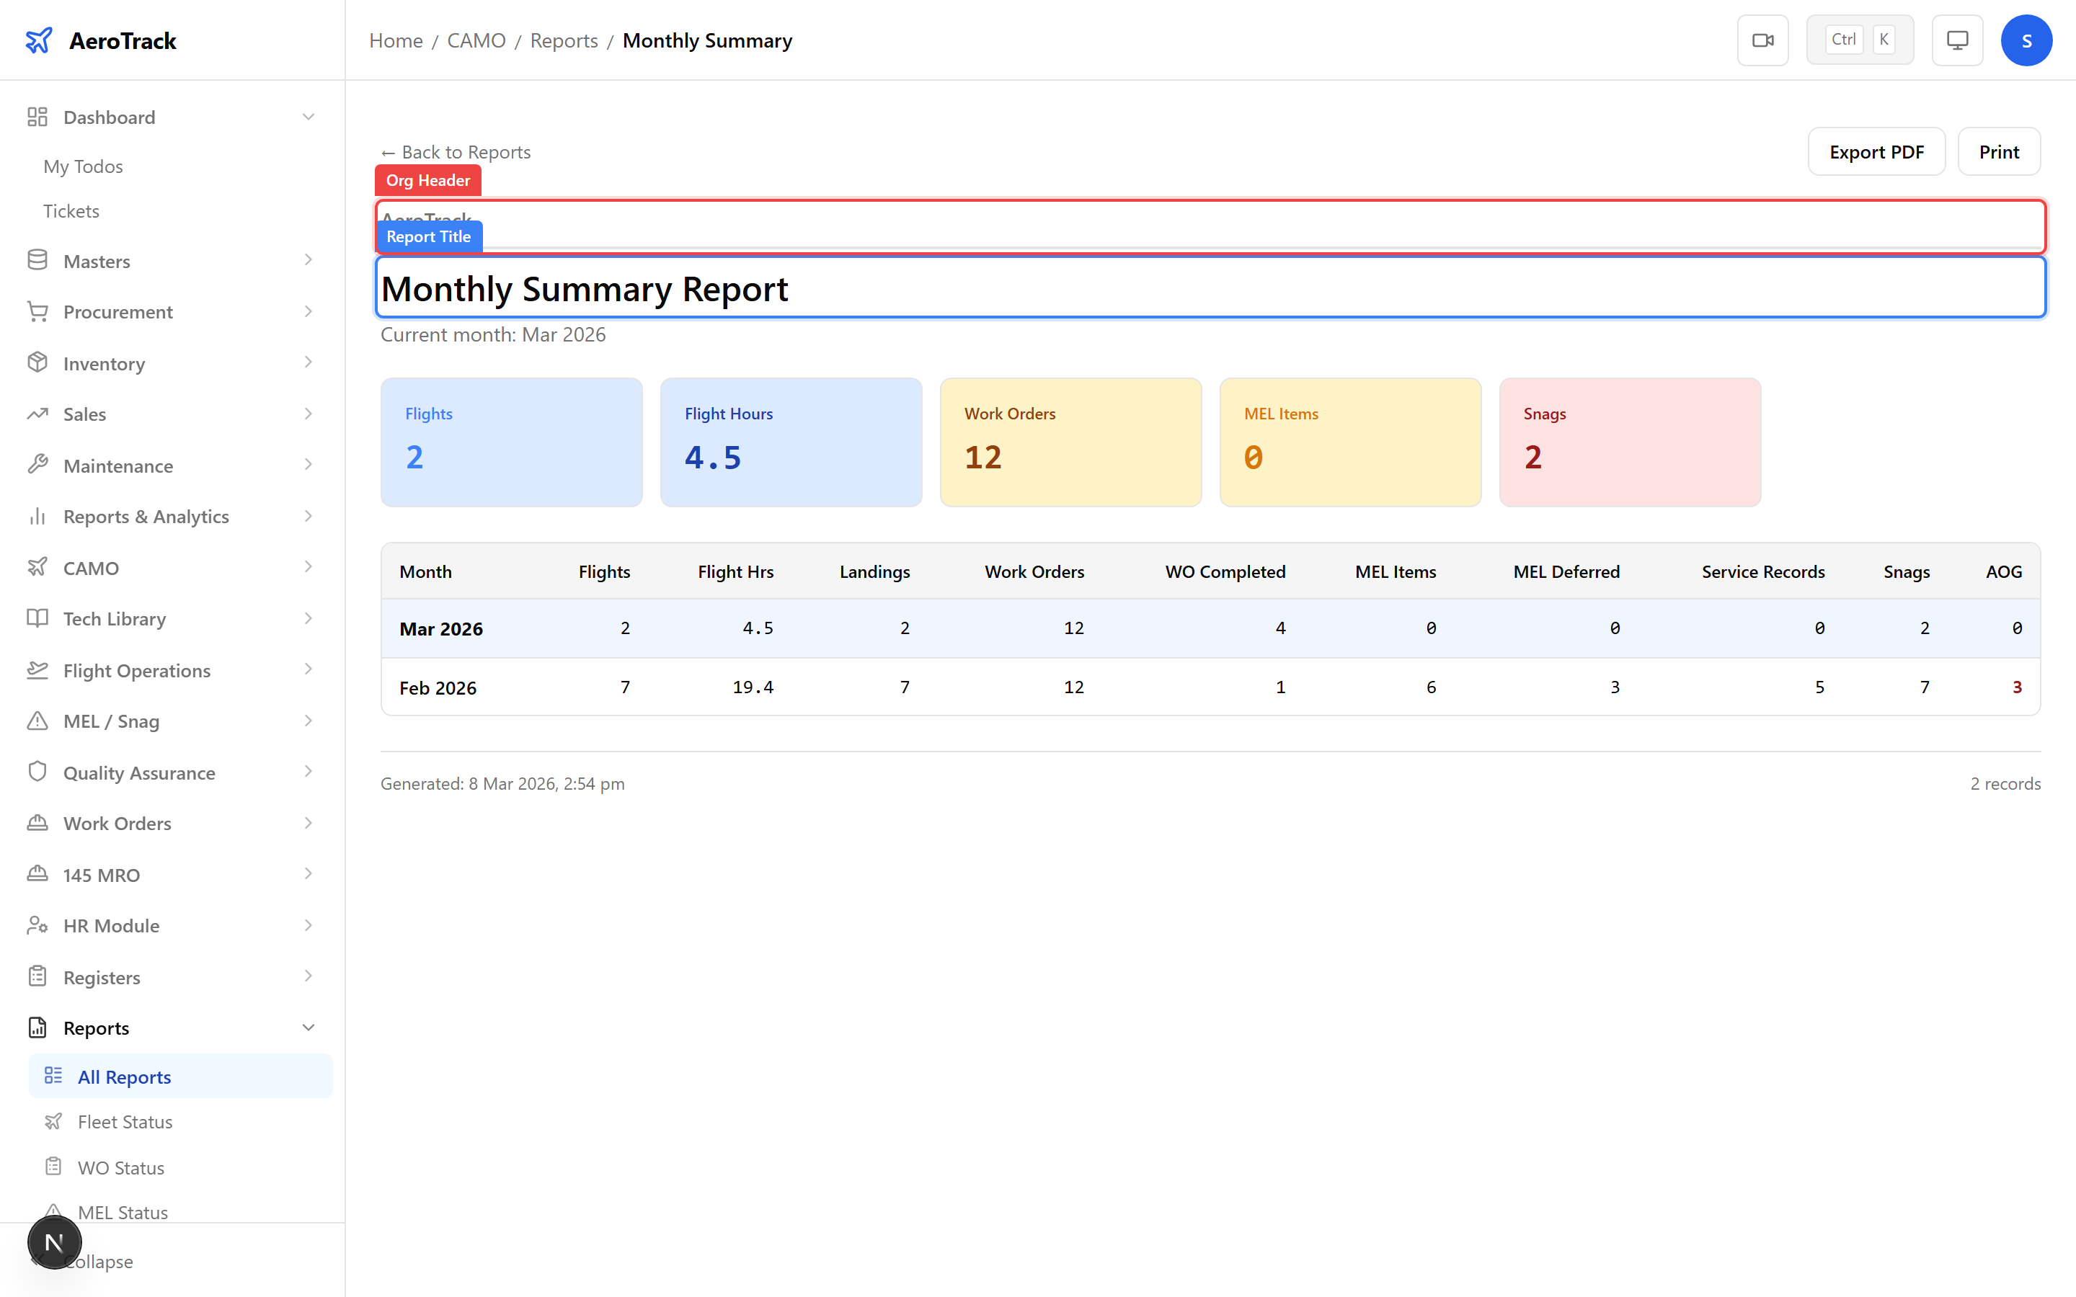Open the Procurement module via its cart icon
This screenshot has height=1297, width=2076.
37,311
